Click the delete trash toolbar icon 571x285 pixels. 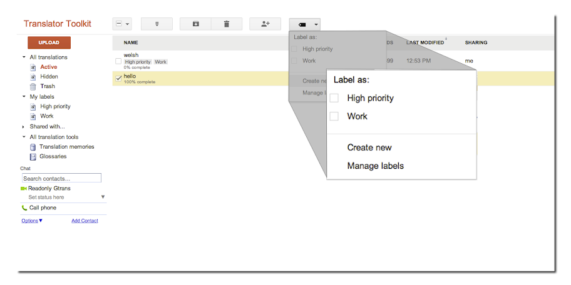click(227, 24)
